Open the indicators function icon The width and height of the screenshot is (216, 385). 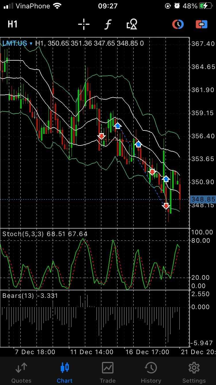coord(108,24)
